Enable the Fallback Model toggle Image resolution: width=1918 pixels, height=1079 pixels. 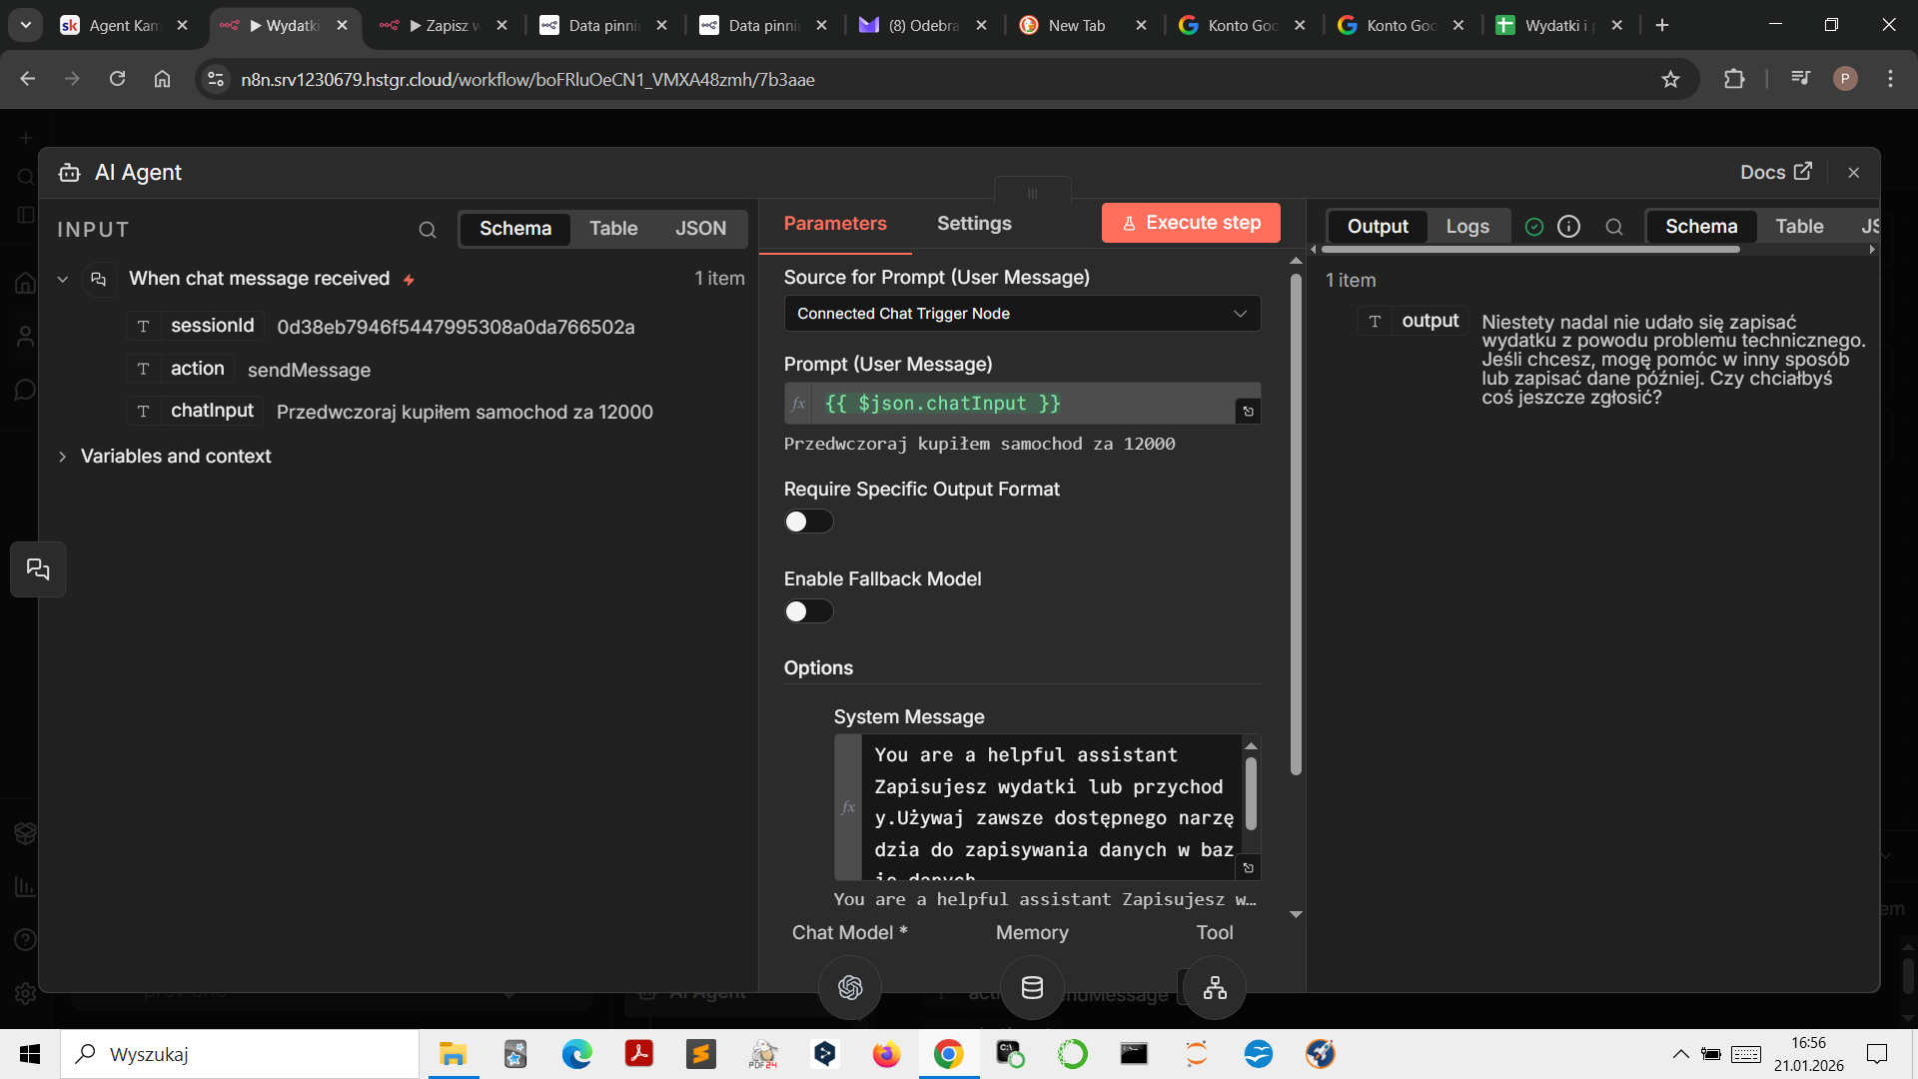808,611
